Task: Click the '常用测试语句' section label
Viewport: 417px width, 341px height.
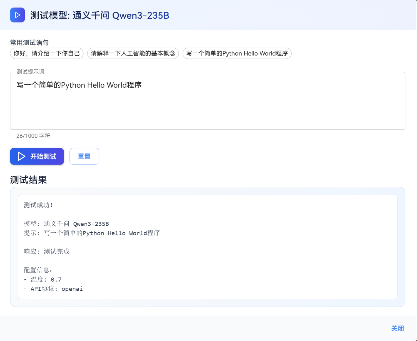Action: 29,43
